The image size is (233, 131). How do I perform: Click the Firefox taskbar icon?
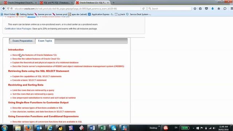[x=28, y=128]
